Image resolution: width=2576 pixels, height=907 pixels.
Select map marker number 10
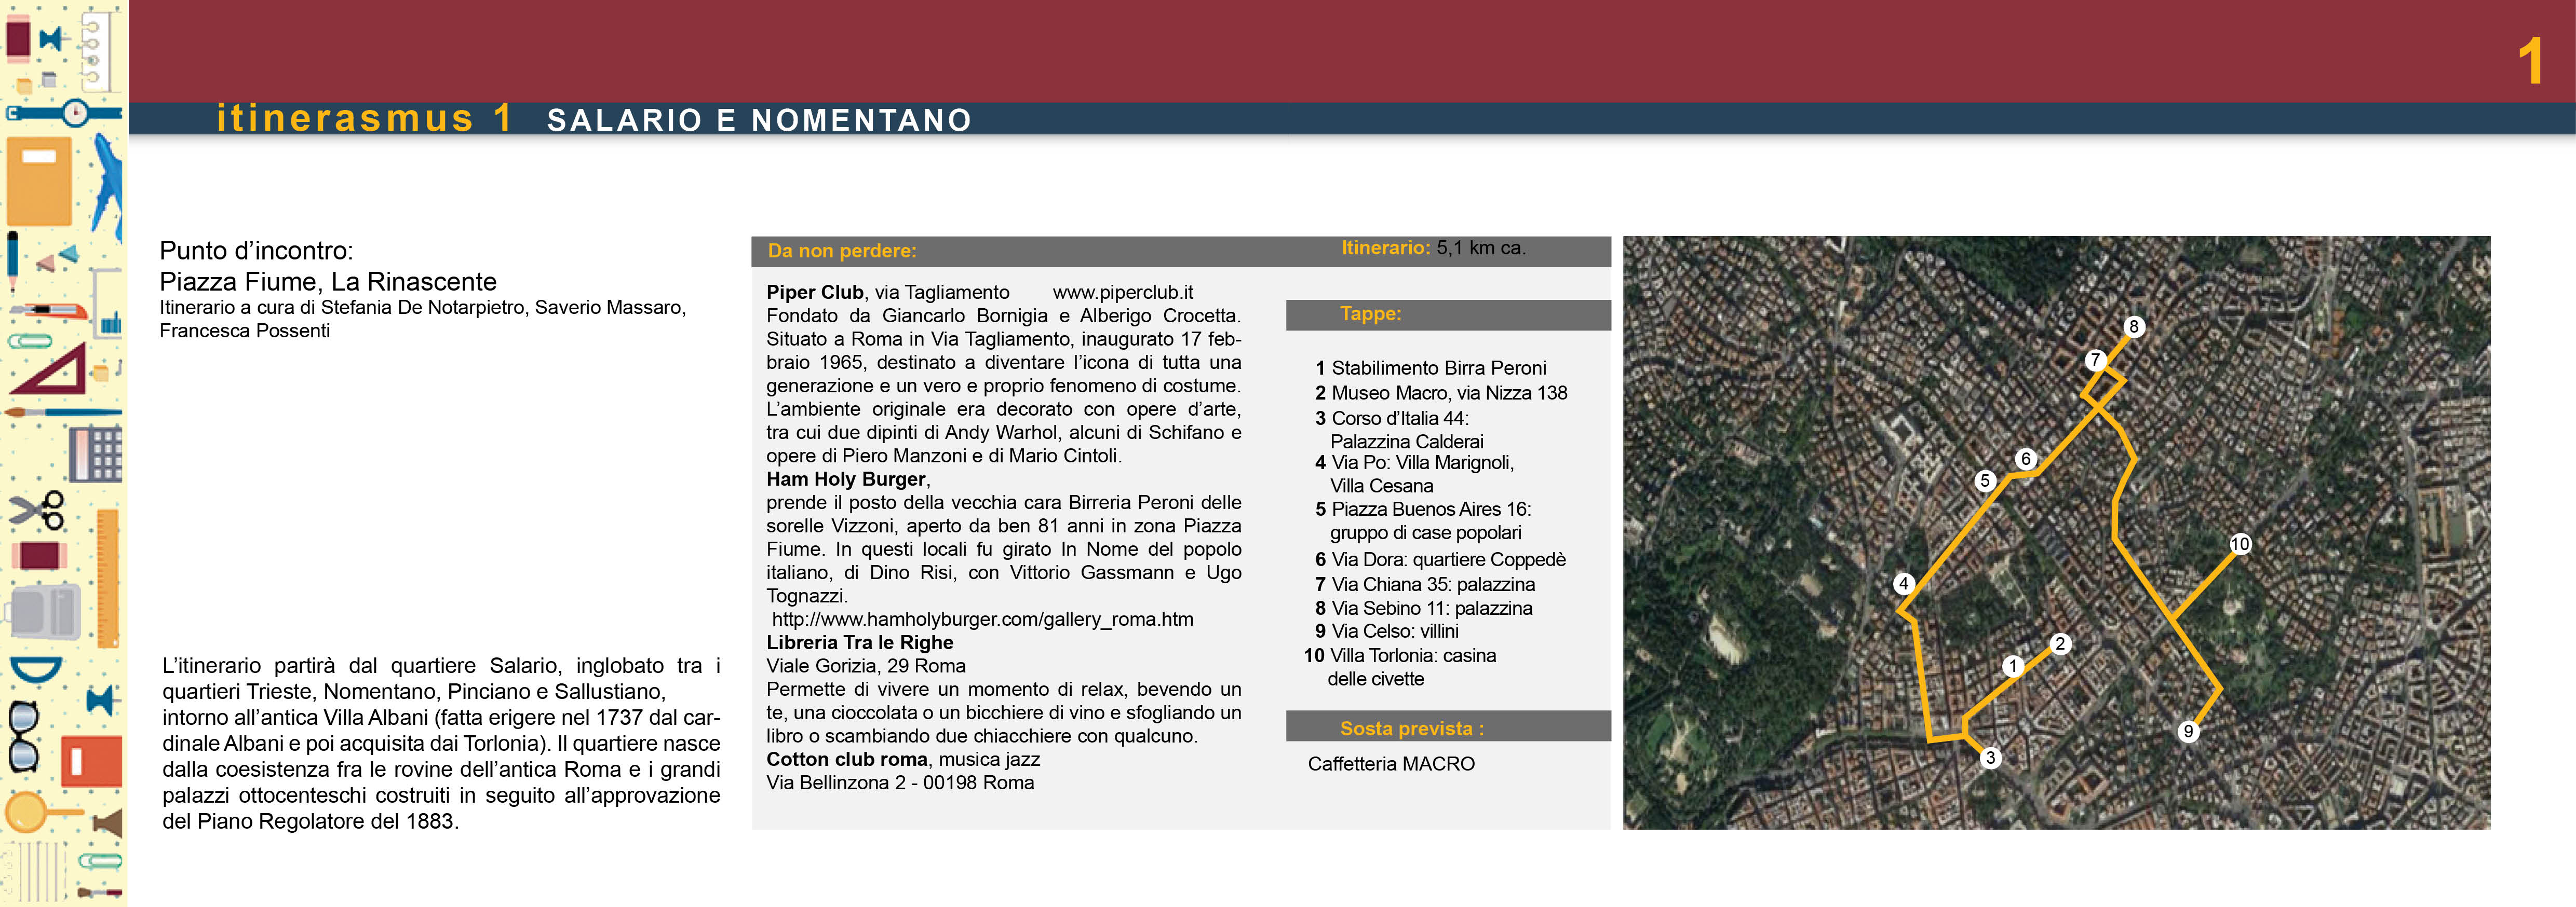coord(2240,543)
